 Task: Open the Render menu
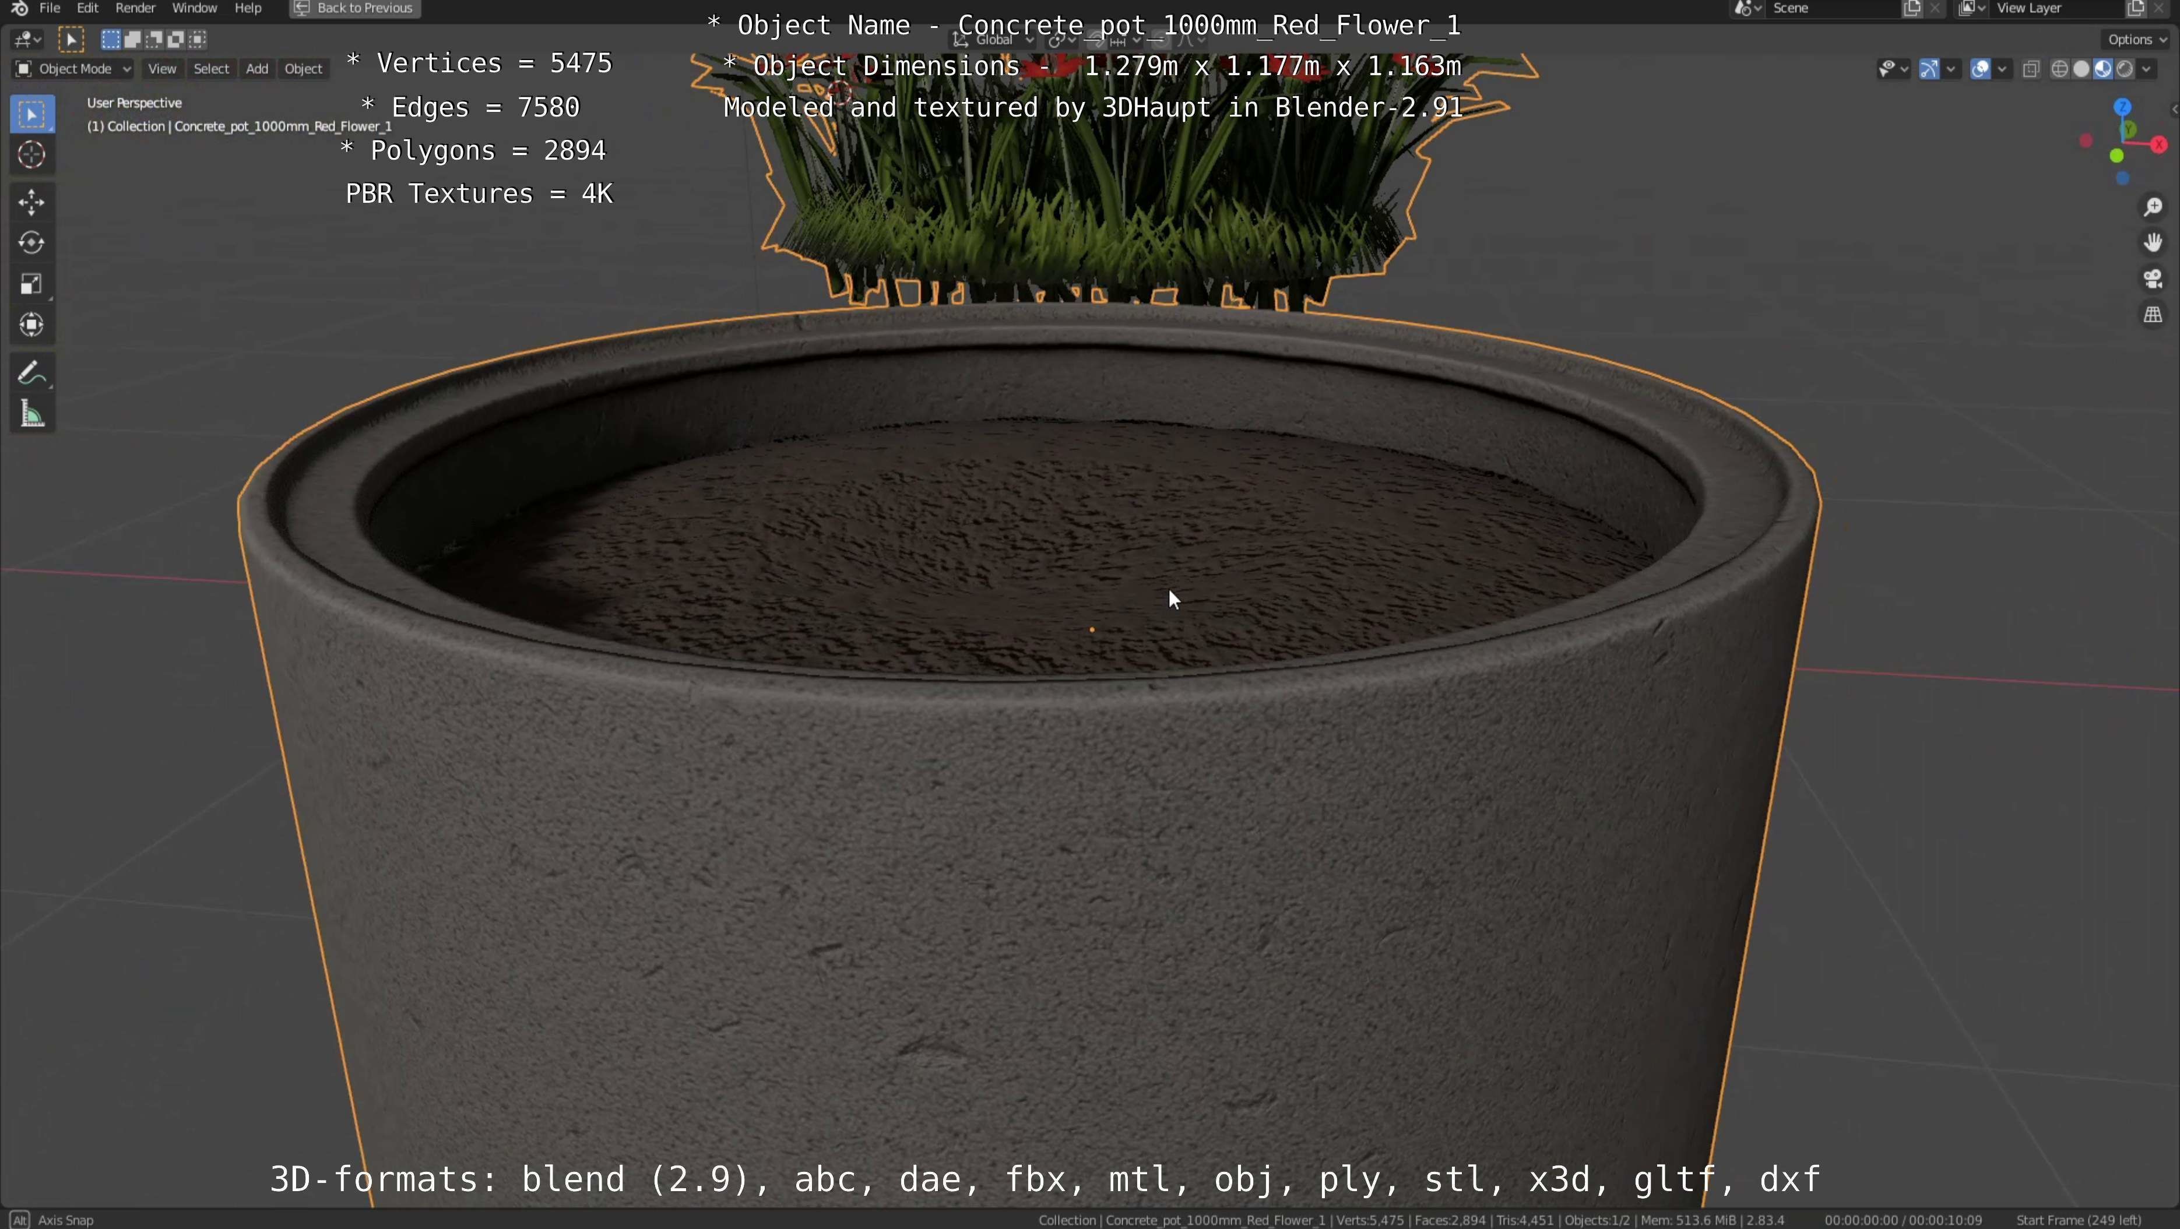pyautogui.click(x=135, y=9)
